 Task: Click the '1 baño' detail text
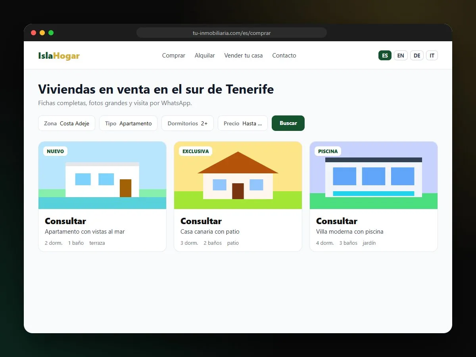tap(76, 243)
